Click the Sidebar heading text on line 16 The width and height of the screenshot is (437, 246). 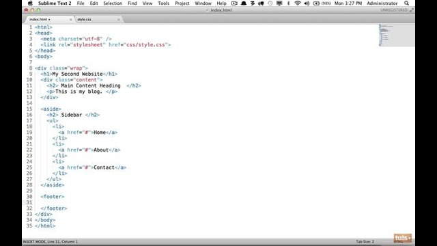click(71, 115)
